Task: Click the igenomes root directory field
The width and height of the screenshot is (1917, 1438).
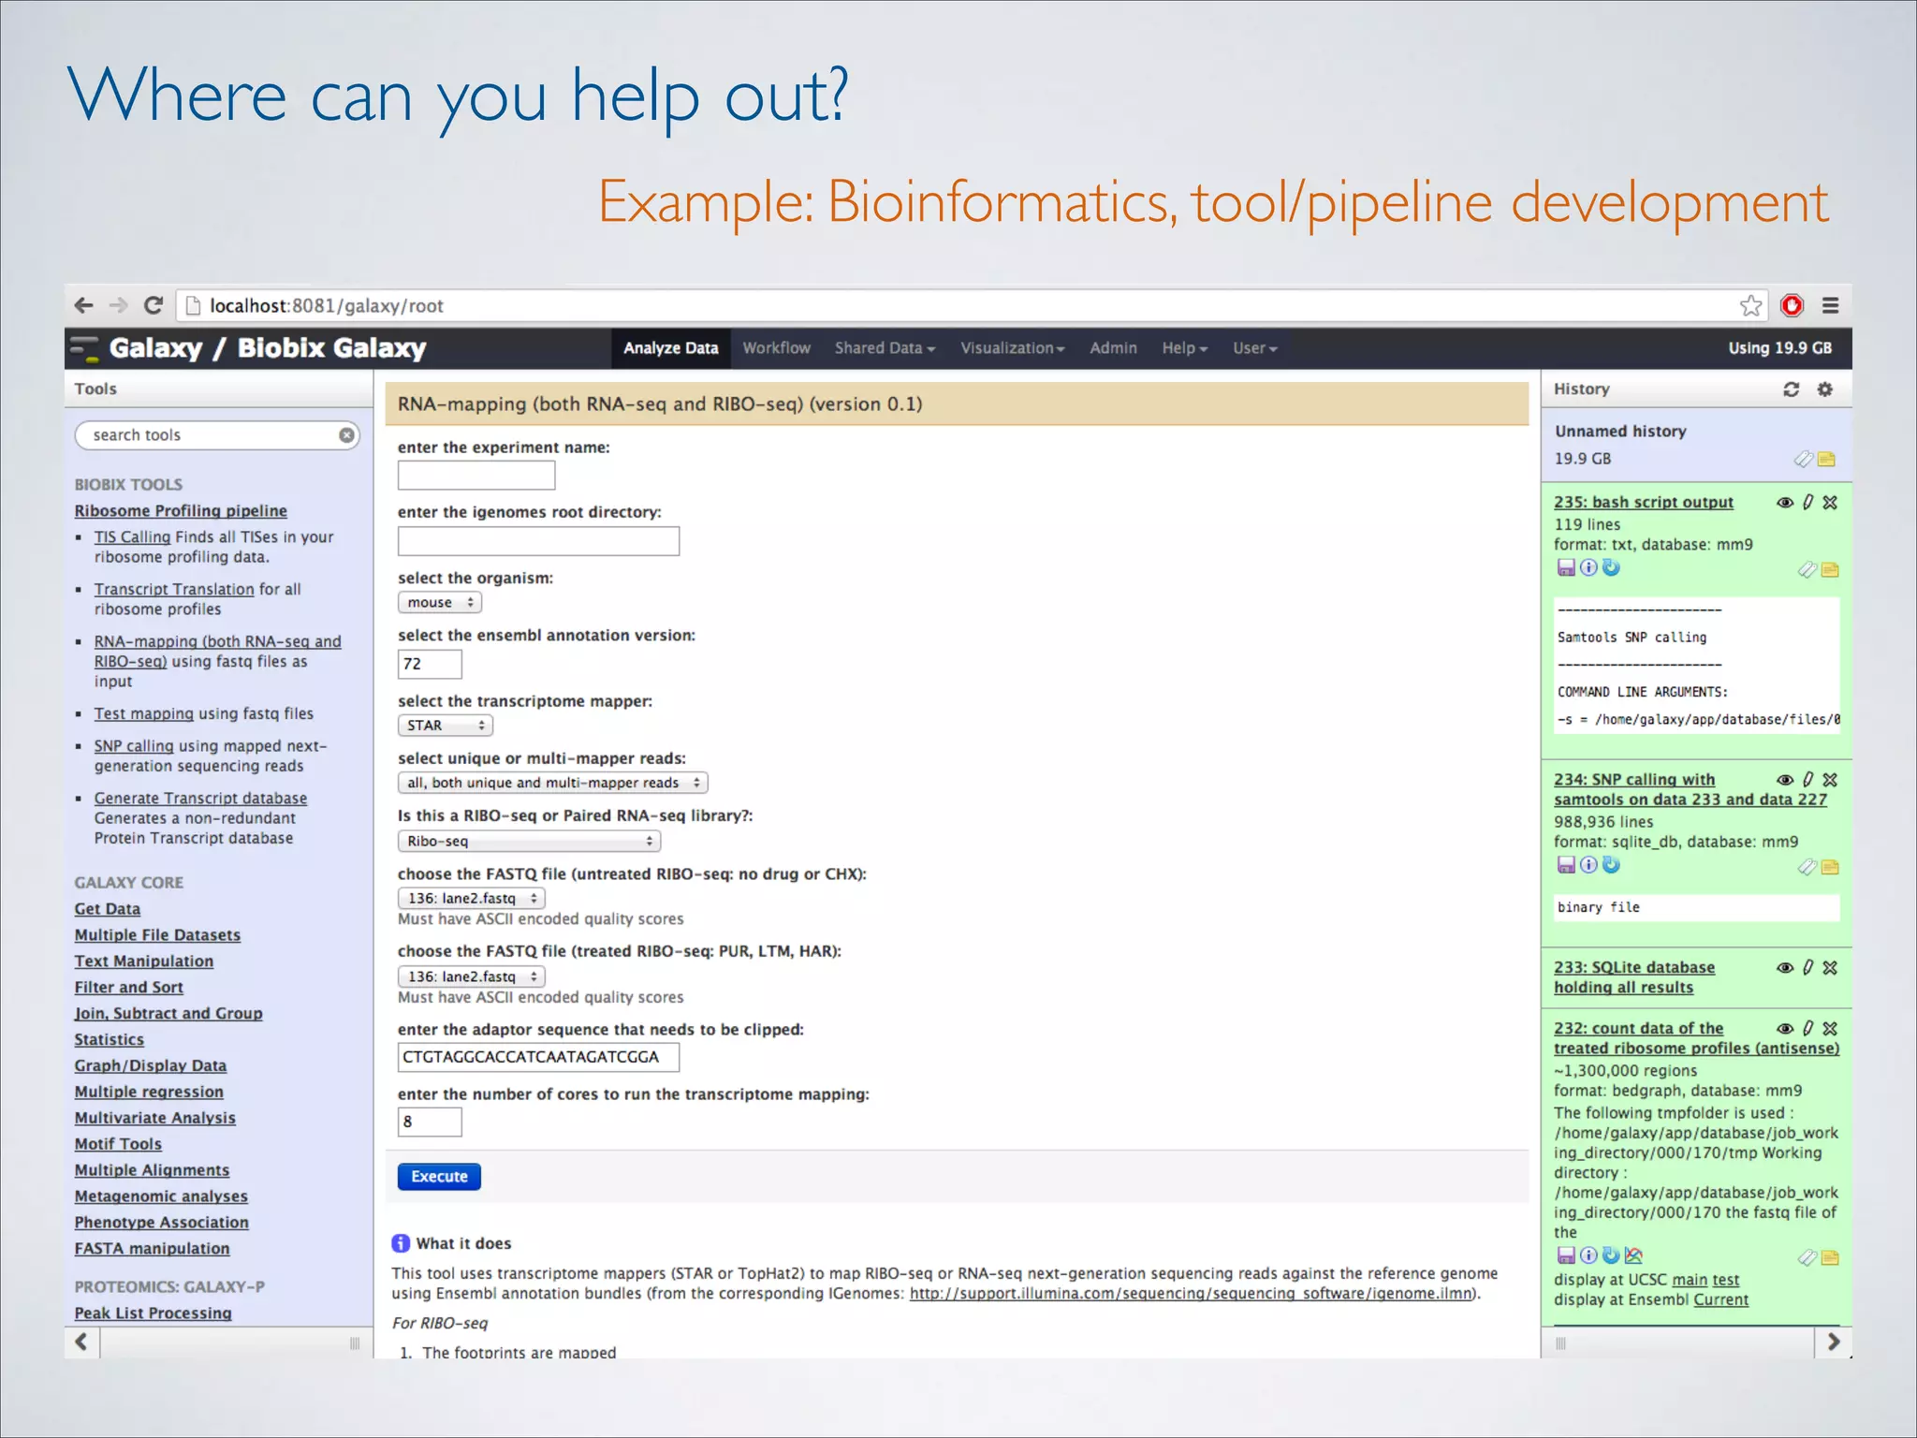Action: coord(538,541)
